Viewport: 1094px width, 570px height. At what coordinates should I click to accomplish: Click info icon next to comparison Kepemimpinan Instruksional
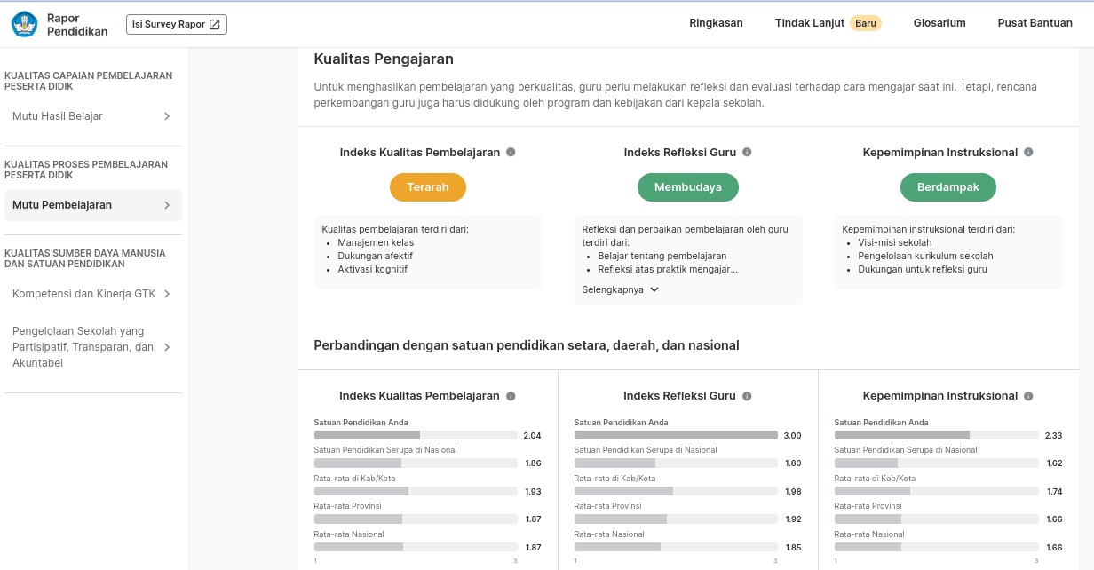[x=1028, y=396]
